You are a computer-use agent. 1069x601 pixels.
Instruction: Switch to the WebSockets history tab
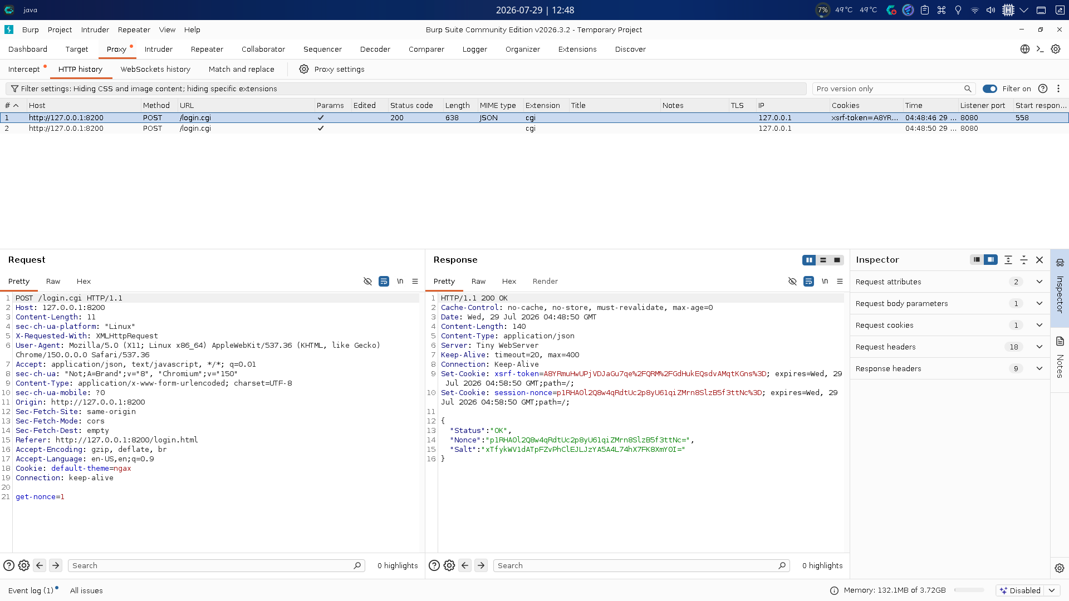[155, 69]
